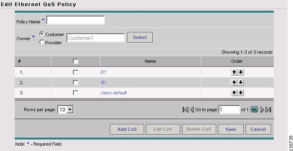The width and height of the screenshot is (293, 151).
Task: Move the BC row up
Action: 234,82
